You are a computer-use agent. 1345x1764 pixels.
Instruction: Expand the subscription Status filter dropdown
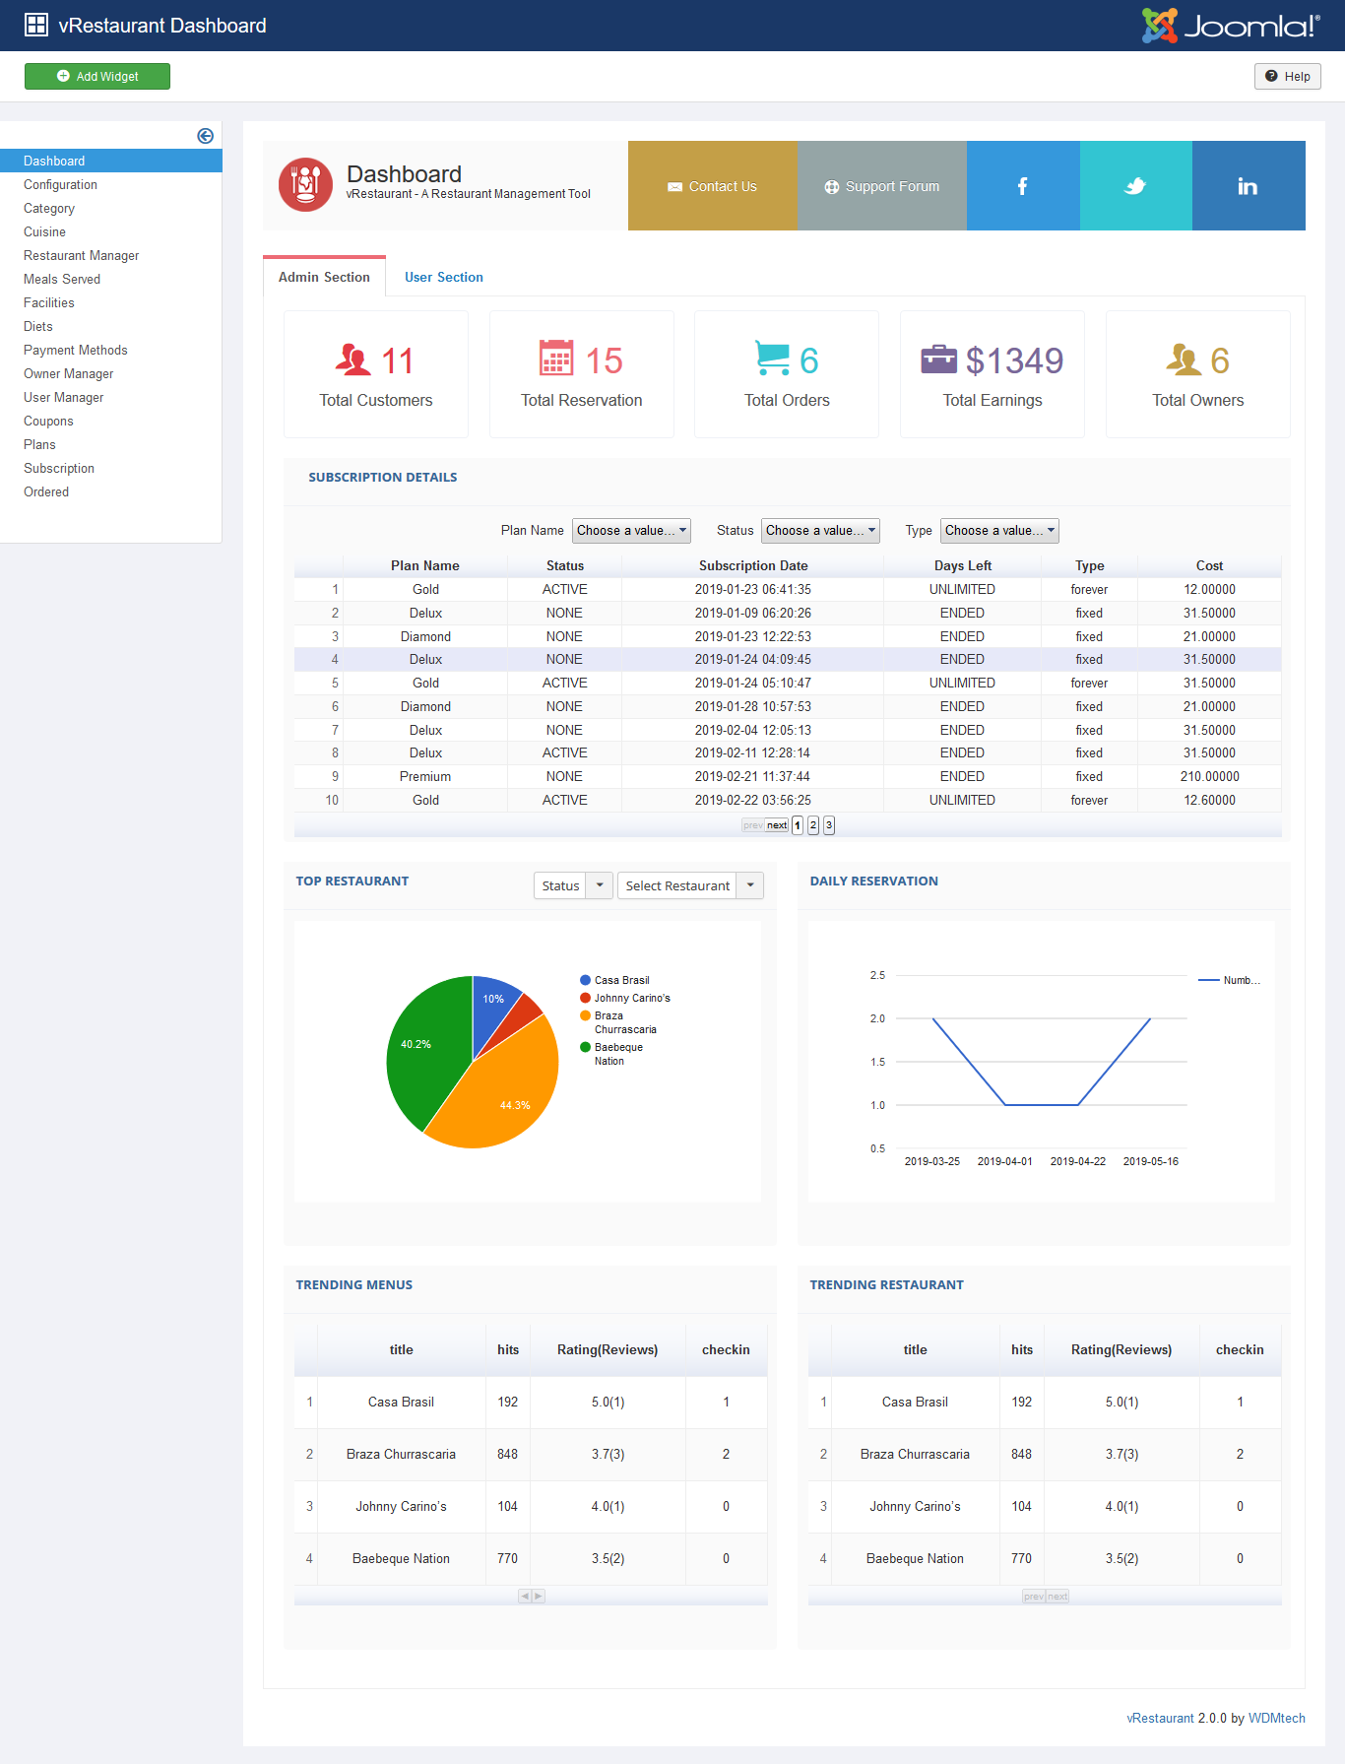pos(819,531)
